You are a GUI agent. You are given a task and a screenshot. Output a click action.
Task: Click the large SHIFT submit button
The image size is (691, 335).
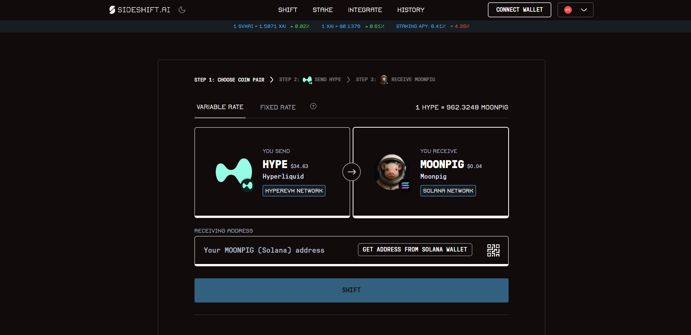[352, 290]
